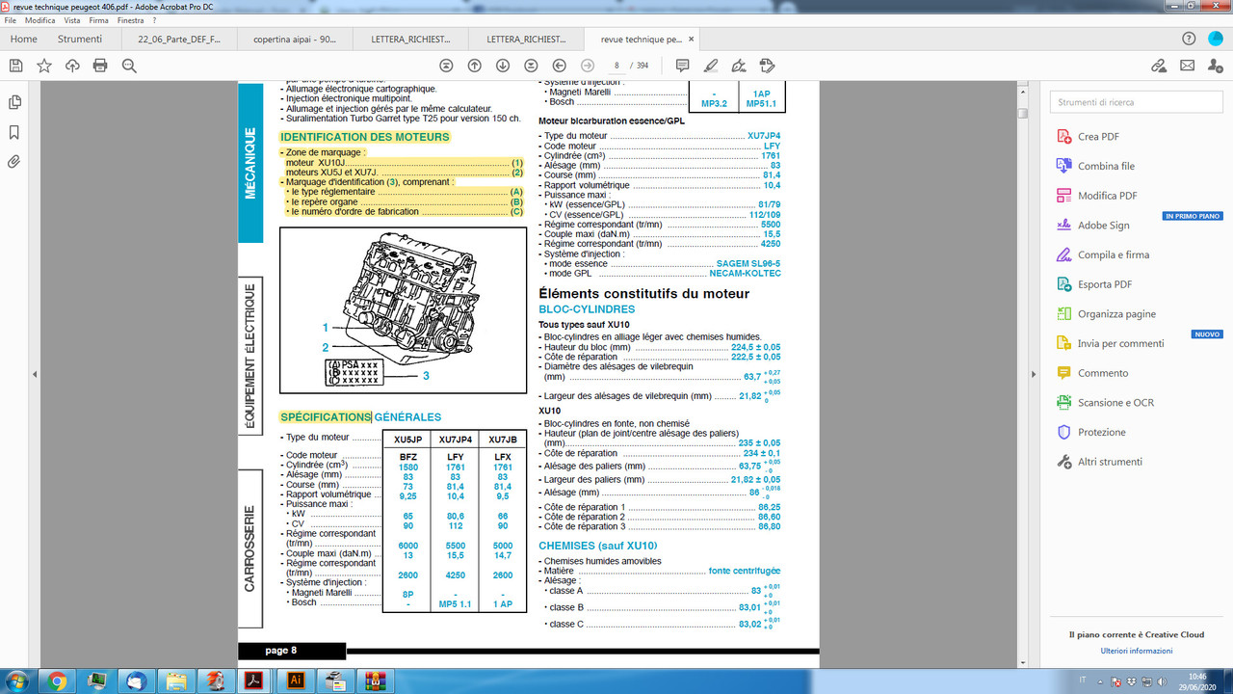
Task: Open the stamp tool in toolbar
Action: (767, 66)
